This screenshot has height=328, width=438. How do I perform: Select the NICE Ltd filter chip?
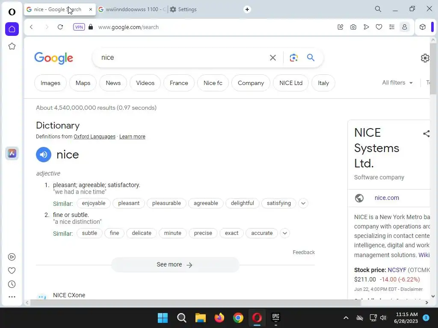[291, 83]
